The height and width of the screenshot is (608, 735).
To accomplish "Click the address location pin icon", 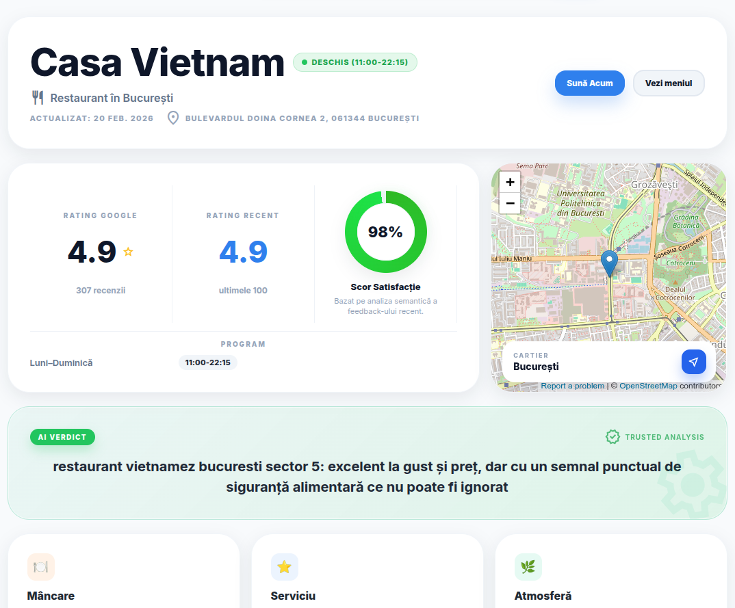I will (173, 118).
